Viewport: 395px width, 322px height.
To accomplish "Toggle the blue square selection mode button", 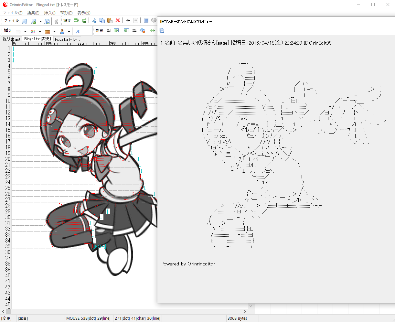I will 146,21.
